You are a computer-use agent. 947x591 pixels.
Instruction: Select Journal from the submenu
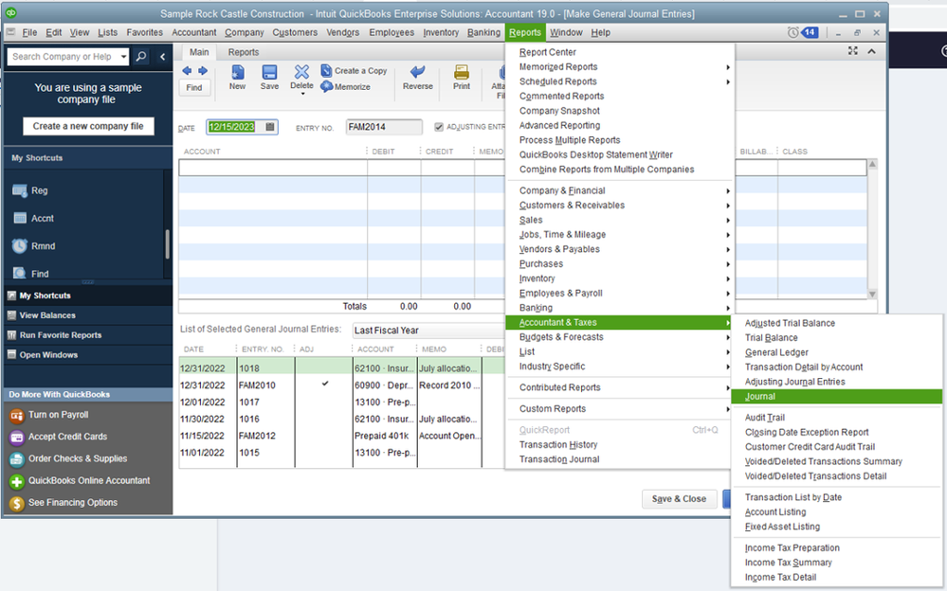coord(760,397)
